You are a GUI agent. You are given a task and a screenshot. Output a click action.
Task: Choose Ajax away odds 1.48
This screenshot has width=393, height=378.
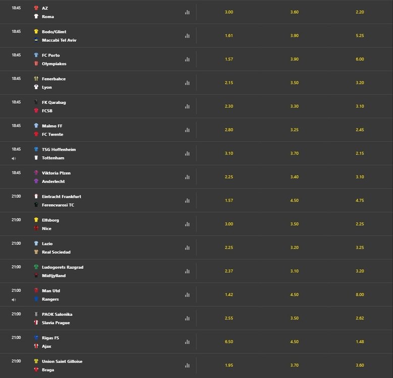[360, 342]
